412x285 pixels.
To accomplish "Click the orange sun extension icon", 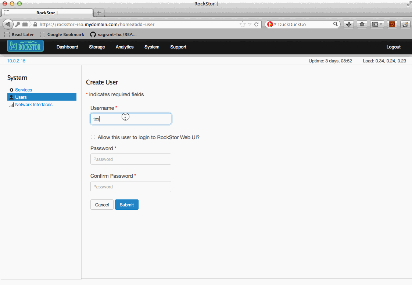I will (x=392, y=25).
